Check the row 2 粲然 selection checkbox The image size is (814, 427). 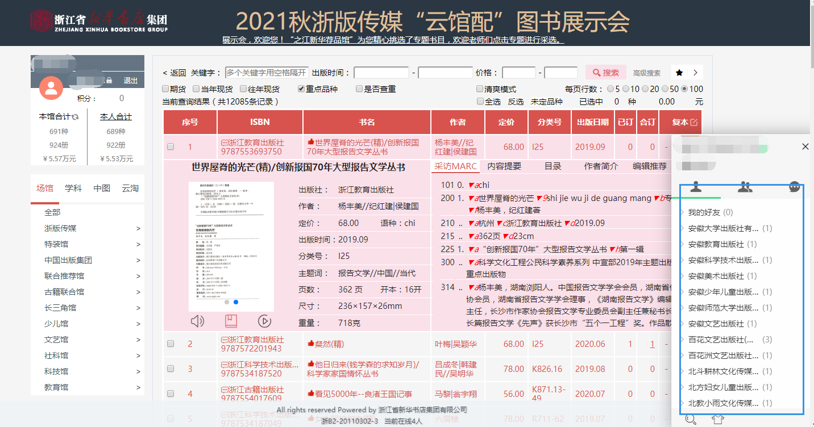click(171, 344)
